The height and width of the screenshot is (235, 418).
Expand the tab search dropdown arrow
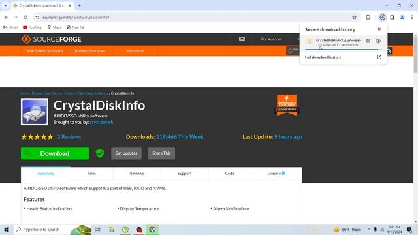5,5
